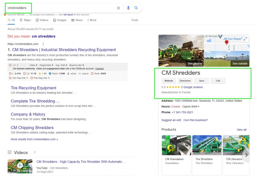Switch to the News tab

(77, 20)
